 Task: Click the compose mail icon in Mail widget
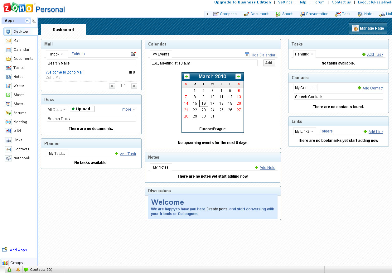pyautogui.click(x=133, y=54)
